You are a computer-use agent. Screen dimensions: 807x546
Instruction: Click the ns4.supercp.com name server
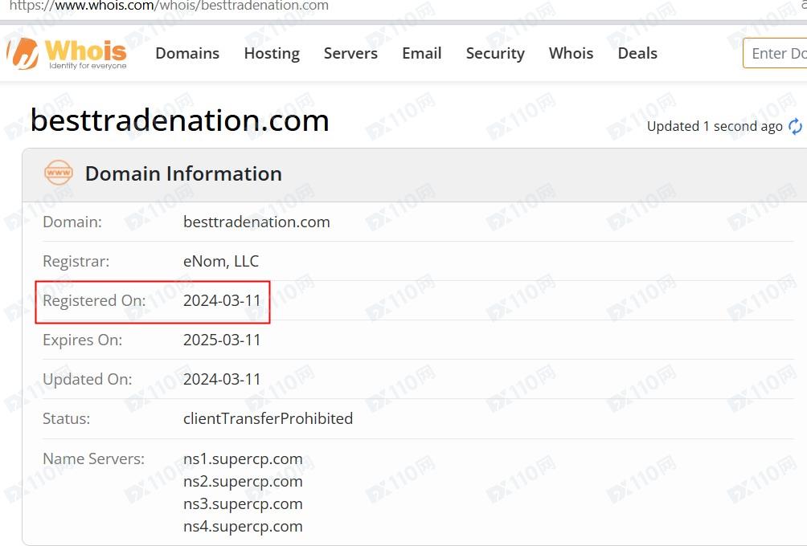(243, 527)
